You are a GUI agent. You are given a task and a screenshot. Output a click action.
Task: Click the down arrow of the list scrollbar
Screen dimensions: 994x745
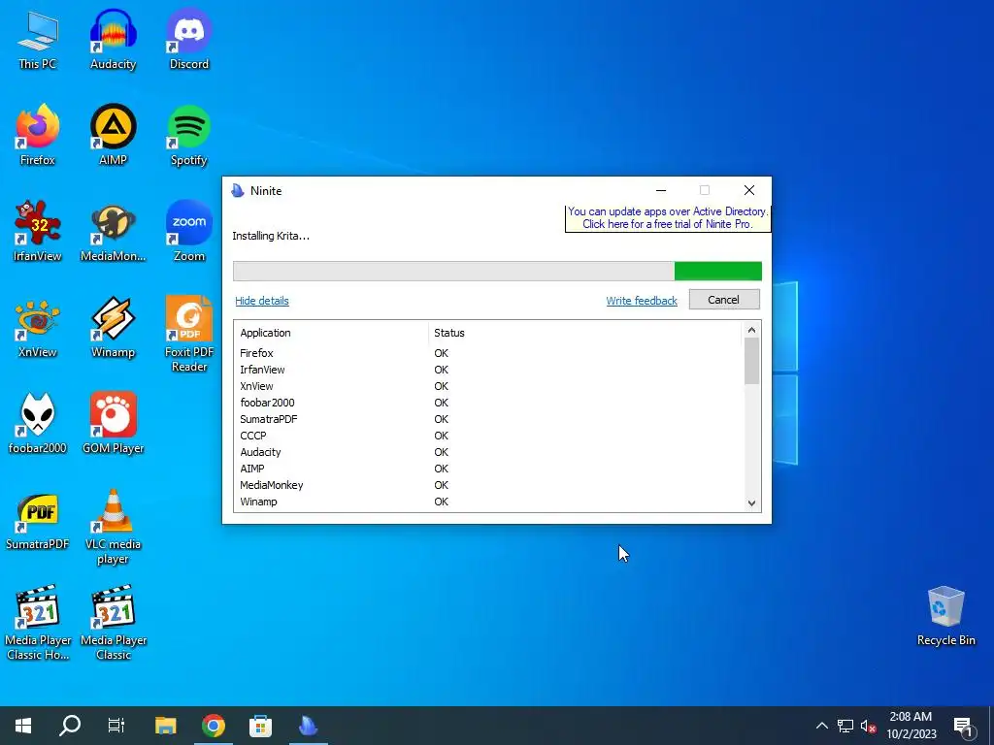751,503
